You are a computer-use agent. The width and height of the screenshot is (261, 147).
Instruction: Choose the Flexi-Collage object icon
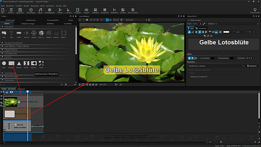pos(41,33)
